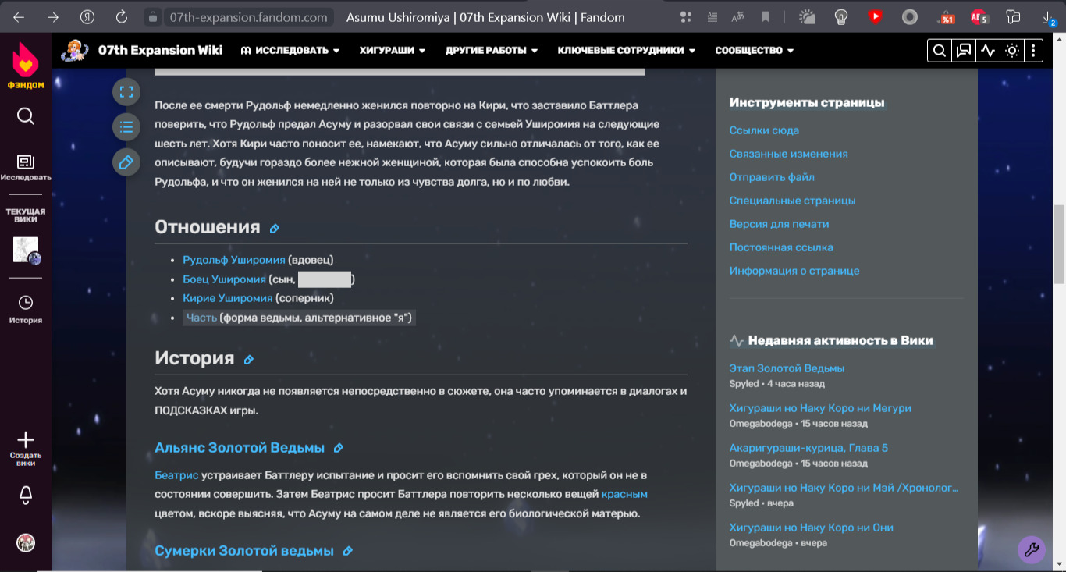Open the table of contents icon
This screenshot has width=1066, height=572.
coord(126,127)
